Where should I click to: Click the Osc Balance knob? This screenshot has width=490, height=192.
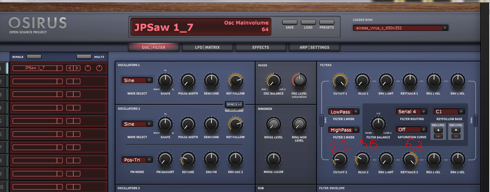click(273, 80)
